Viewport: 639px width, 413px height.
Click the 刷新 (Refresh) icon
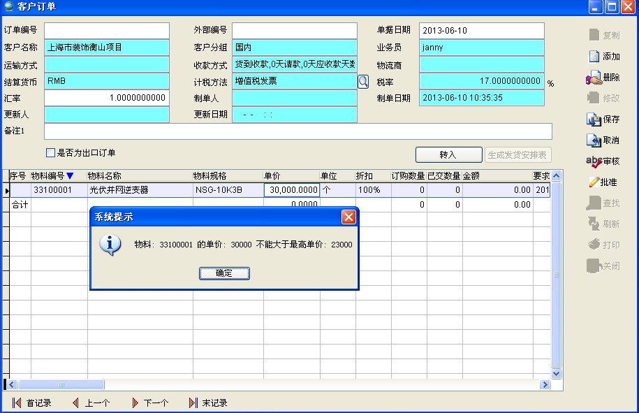(602, 224)
